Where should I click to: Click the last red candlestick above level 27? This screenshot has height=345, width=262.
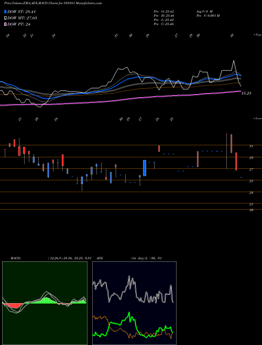[x=236, y=162]
